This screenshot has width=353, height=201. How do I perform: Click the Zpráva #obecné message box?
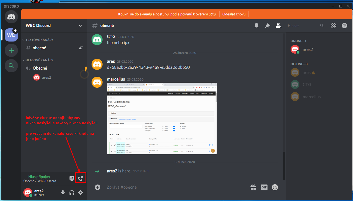pos(176,187)
